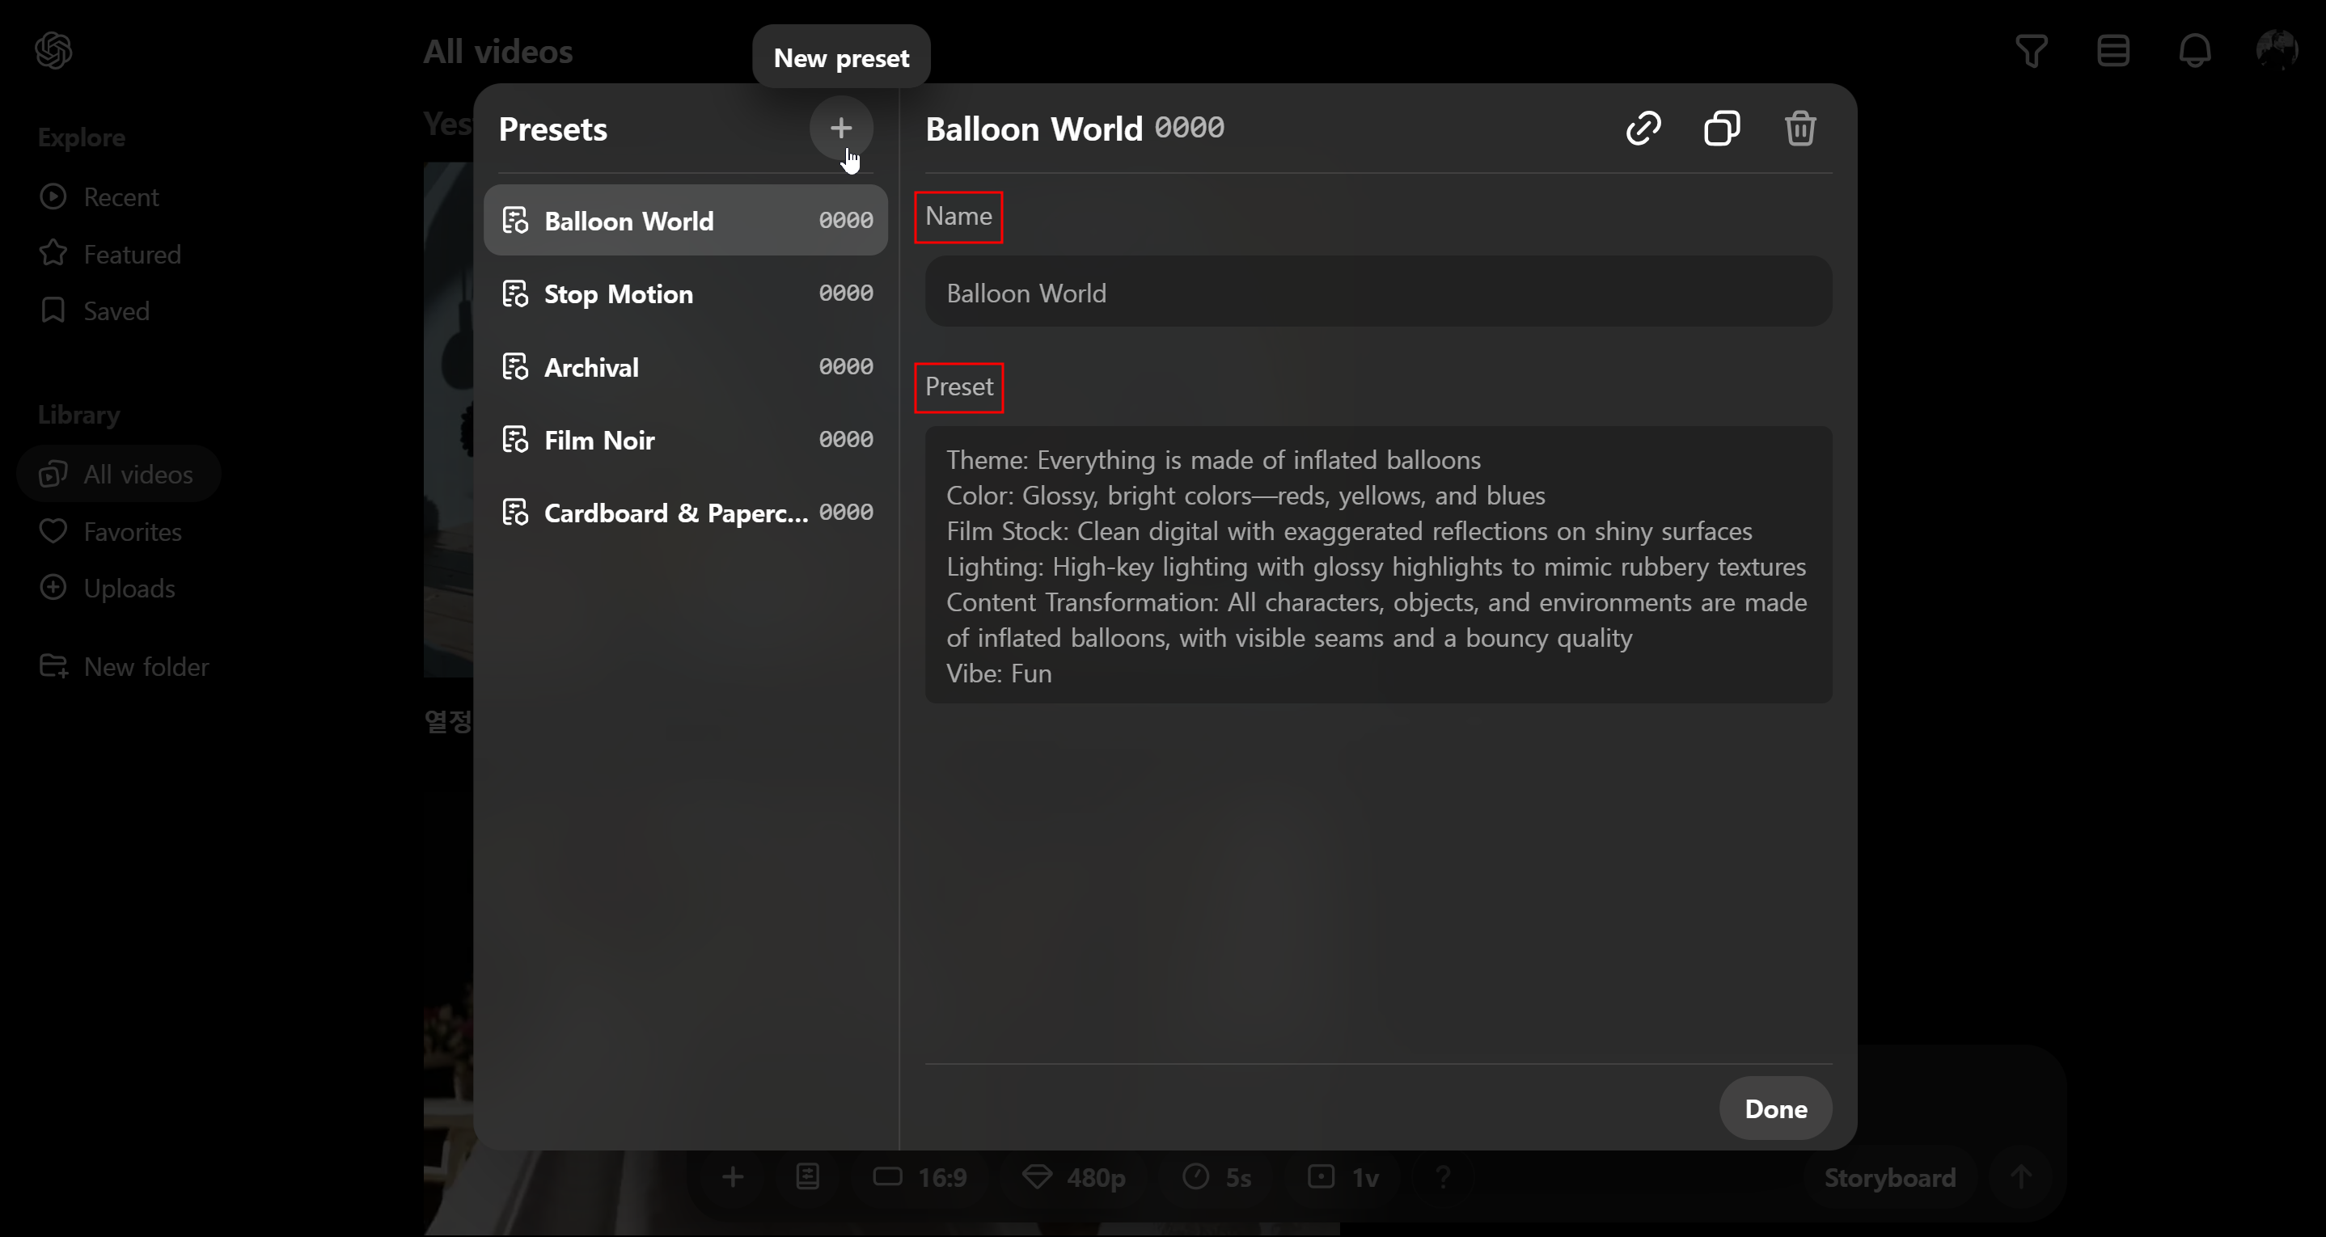Select the Film Noir preset
Image resolution: width=2326 pixels, height=1237 pixels.
pos(600,440)
